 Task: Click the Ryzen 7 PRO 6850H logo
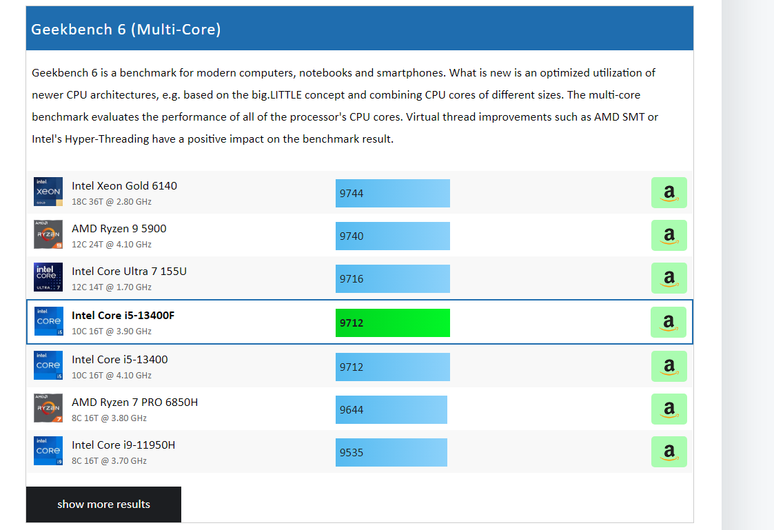point(48,408)
